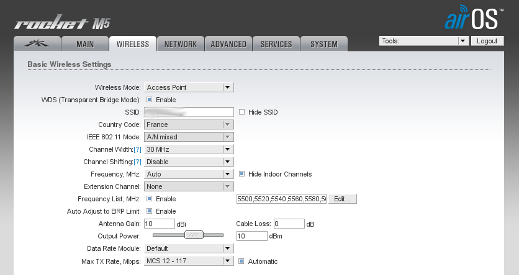Toggle WDS Transparent Bridge Mode checkbox
519x275 pixels.
[149, 100]
